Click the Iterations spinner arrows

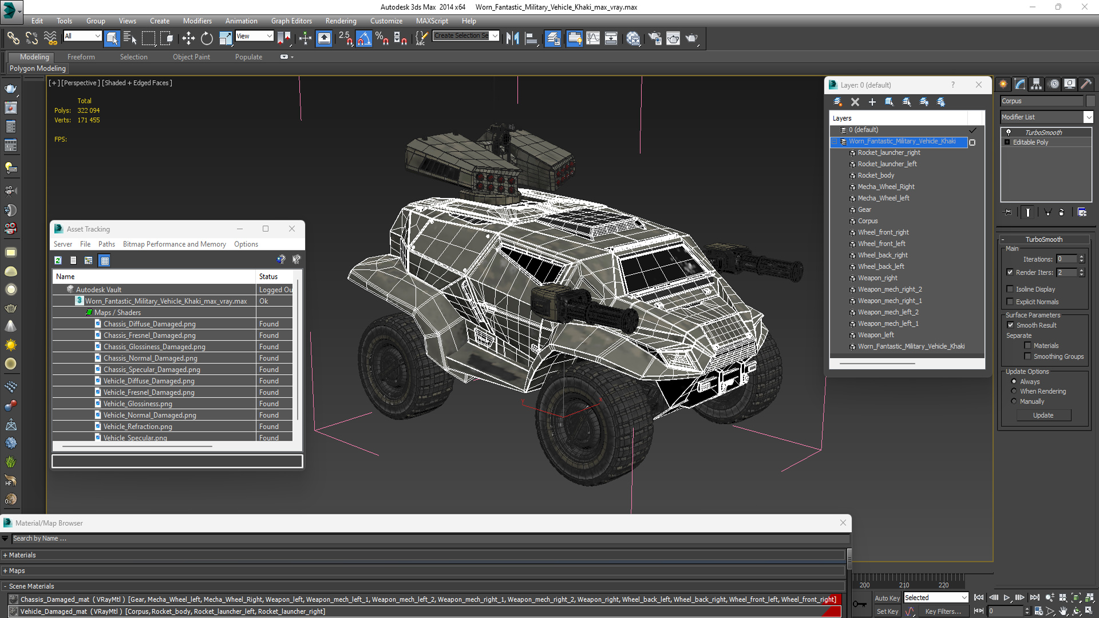pos(1081,259)
